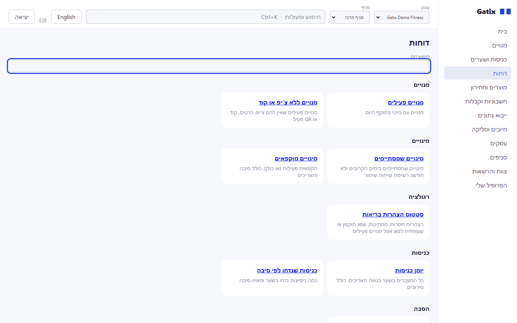The height and width of the screenshot is (323, 517).
Task: Click the רגולציה section heading
Action: click(419, 197)
